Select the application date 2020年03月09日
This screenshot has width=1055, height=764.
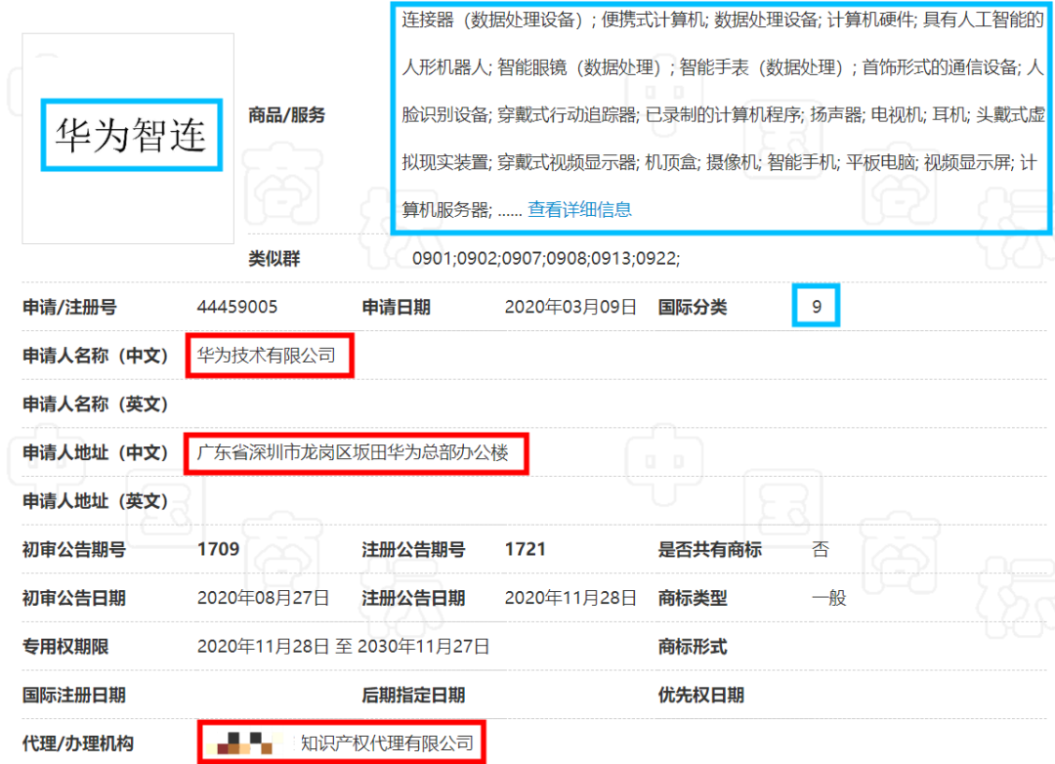click(570, 307)
